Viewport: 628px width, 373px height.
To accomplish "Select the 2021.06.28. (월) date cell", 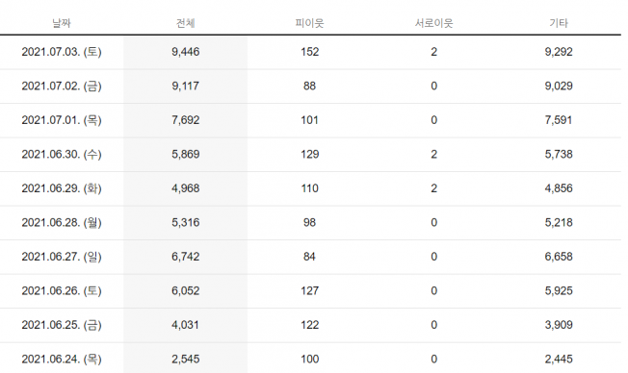I will point(62,223).
